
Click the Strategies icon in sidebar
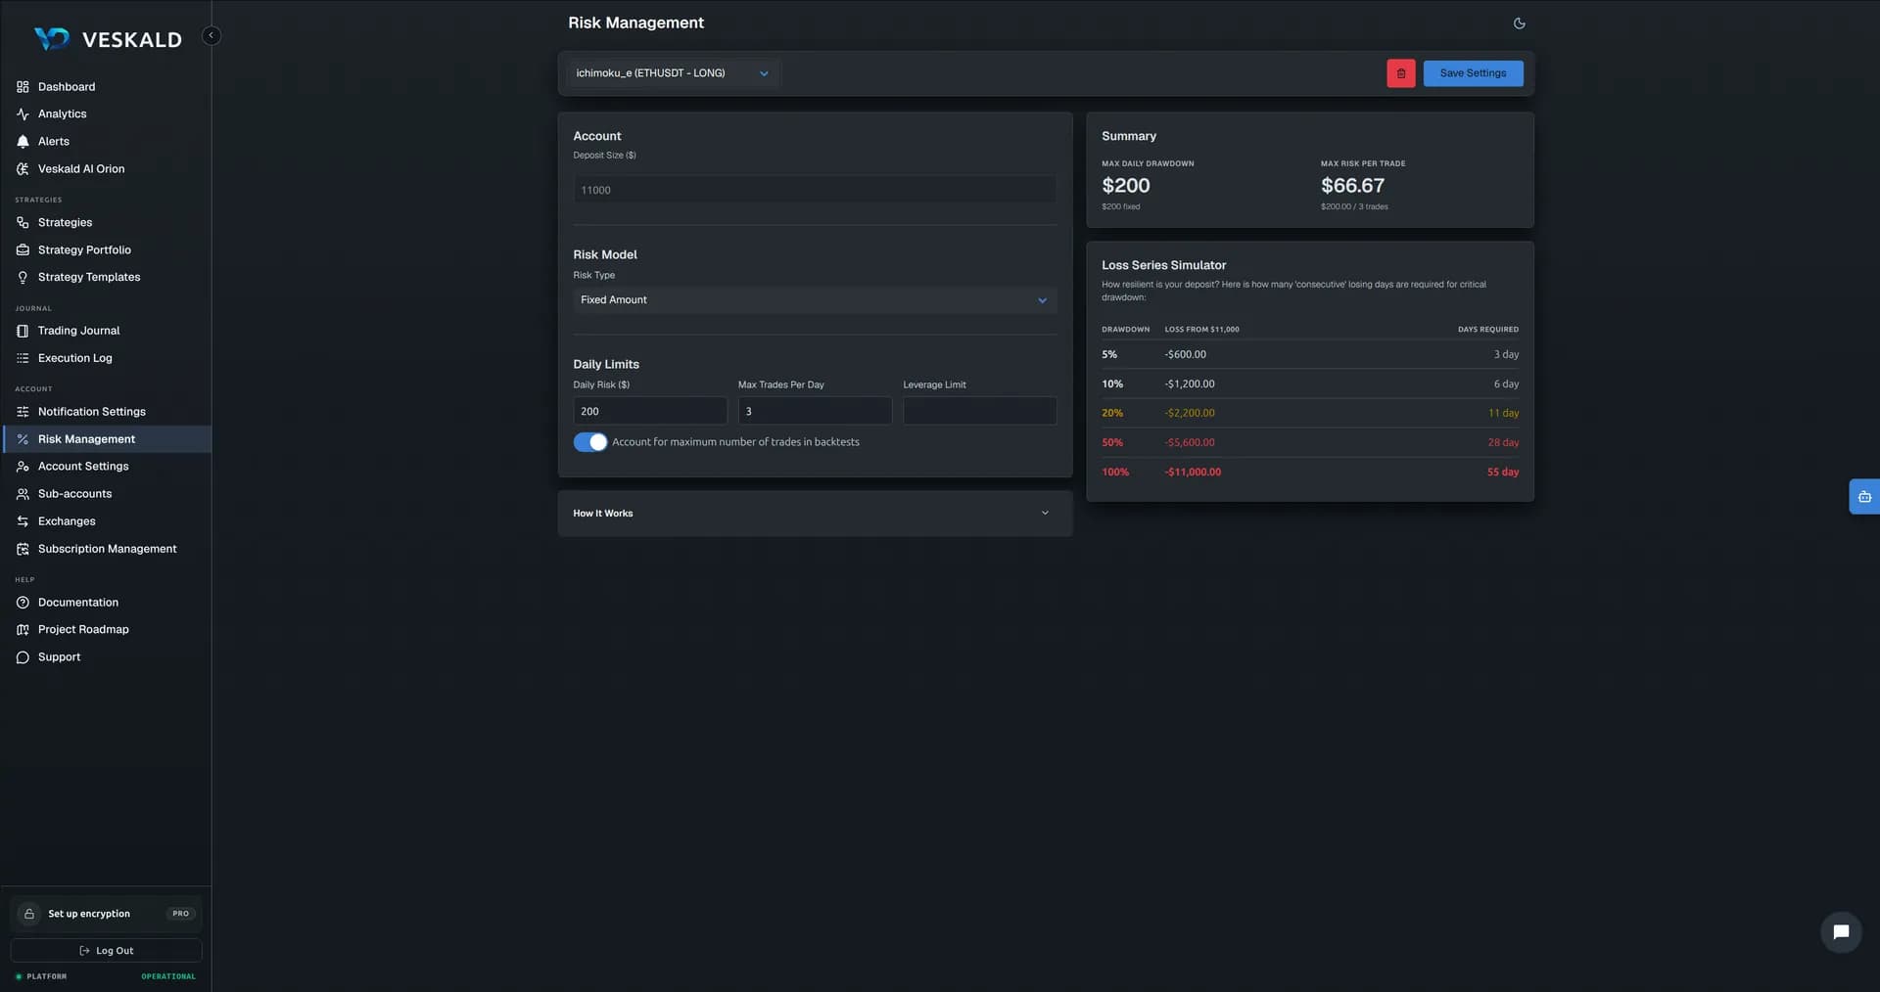tap(23, 223)
